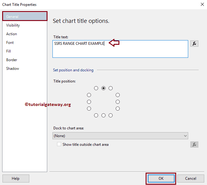Select the top-left title position radio
207x185 pixels.
pyautogui.click(x=96, y=88)
